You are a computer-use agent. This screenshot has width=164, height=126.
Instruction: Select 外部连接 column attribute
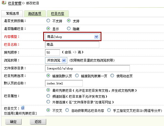[48, 102]
